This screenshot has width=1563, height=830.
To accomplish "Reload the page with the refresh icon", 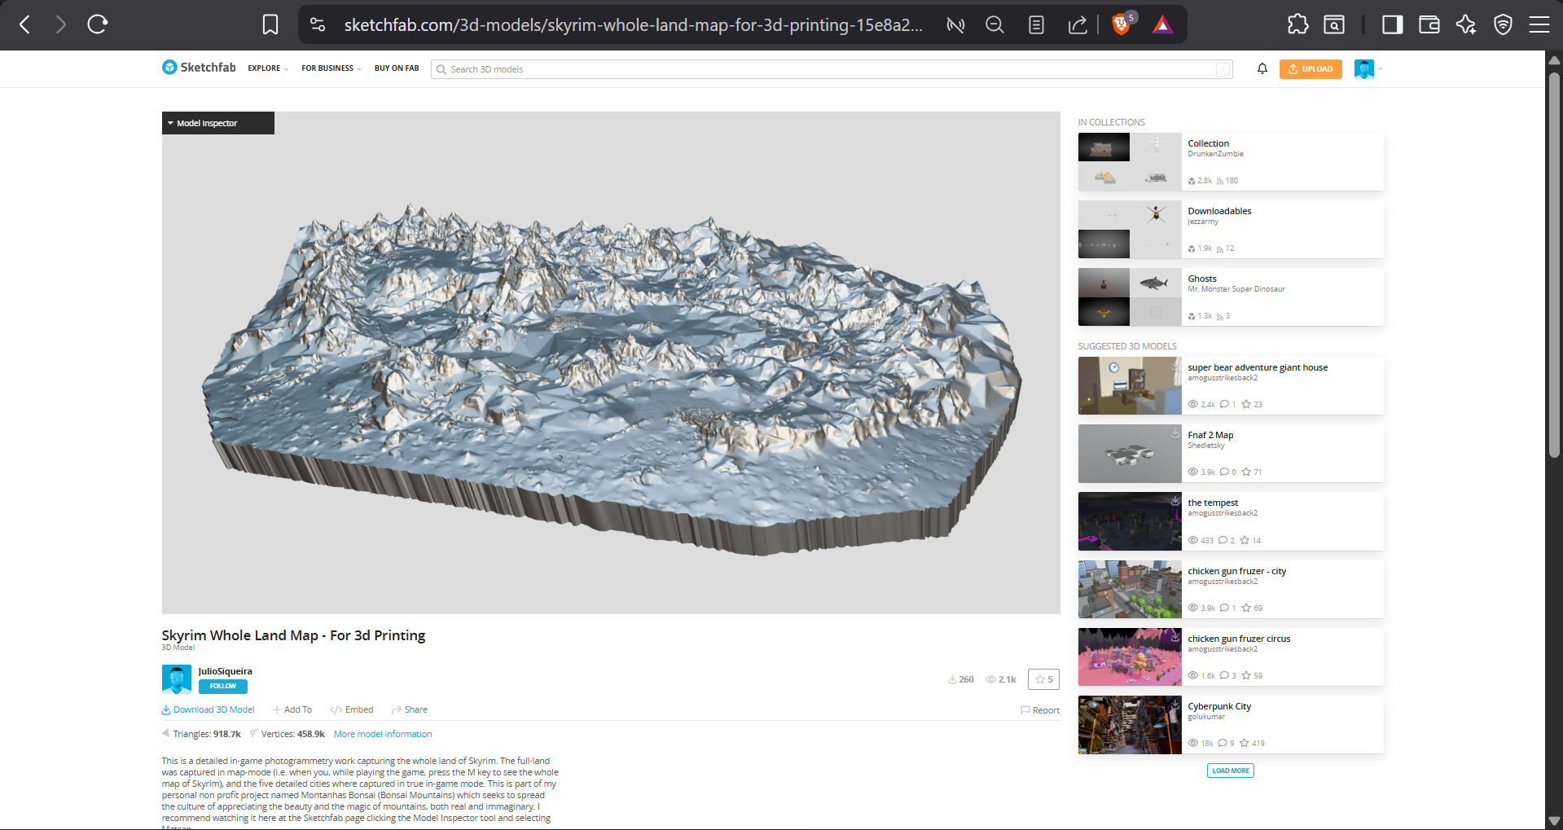I will click(x=98, y=24).
